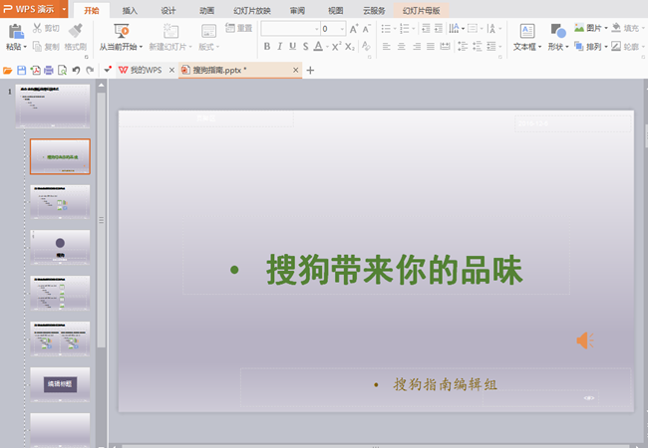This screenshot has width=648, height=448.
Task: Select the Format Painter brush
Action: (76, 30)
